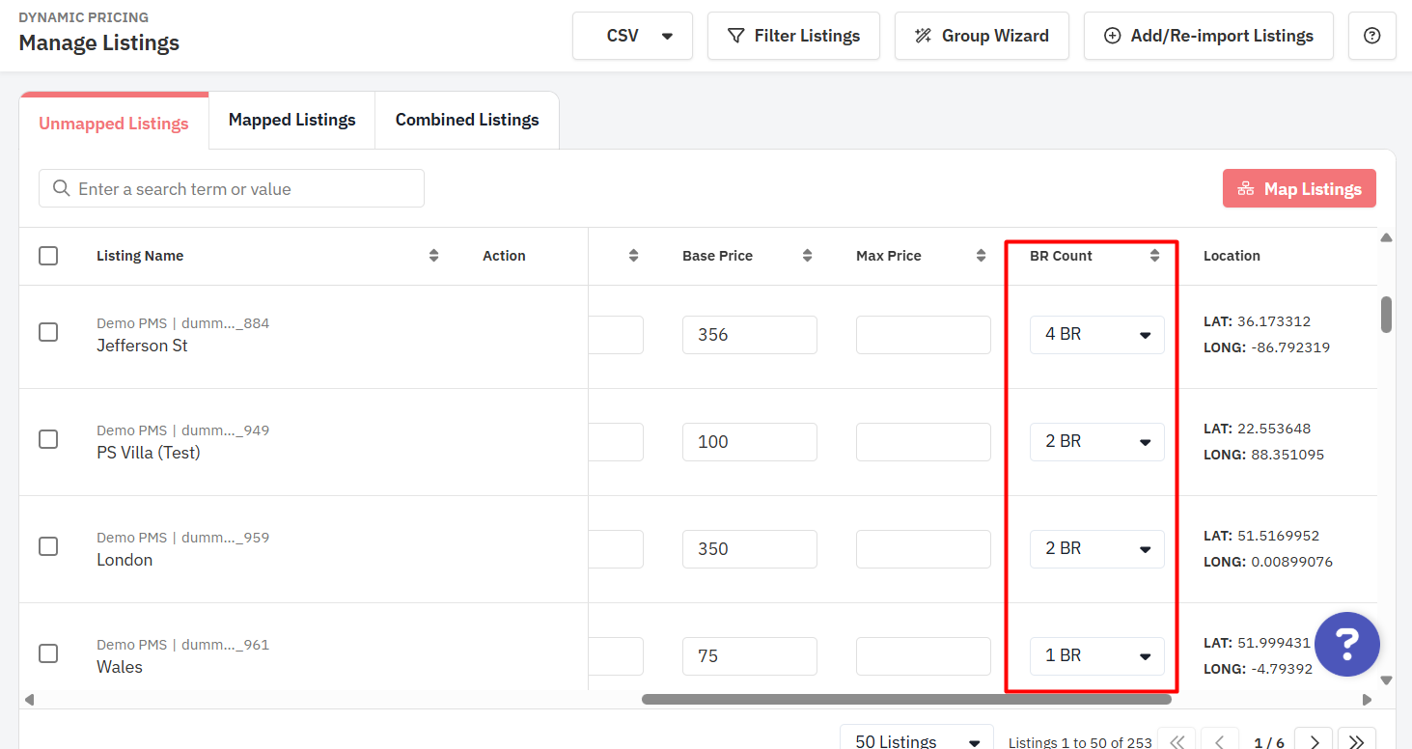
Task: Sort by BR Count column arrows
Action: (x=1154, y=256)
